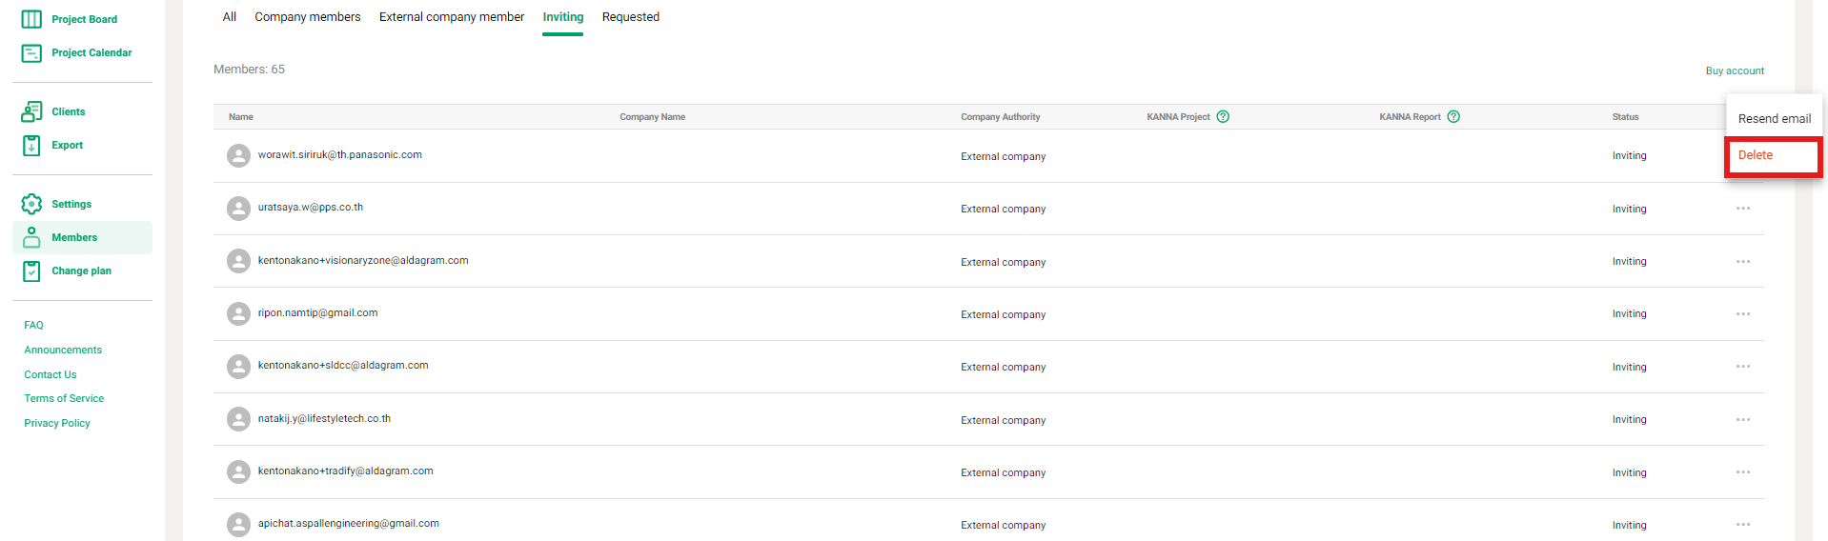Click the Project Calendar icon

click(31, 53)
